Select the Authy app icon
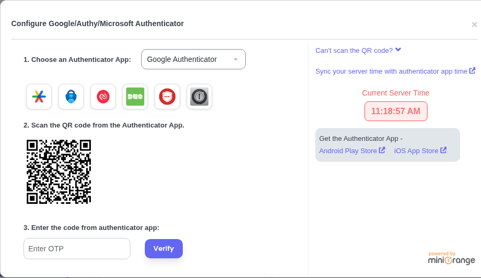The height and width of the screenshot is (278, 481). [103, 97]
